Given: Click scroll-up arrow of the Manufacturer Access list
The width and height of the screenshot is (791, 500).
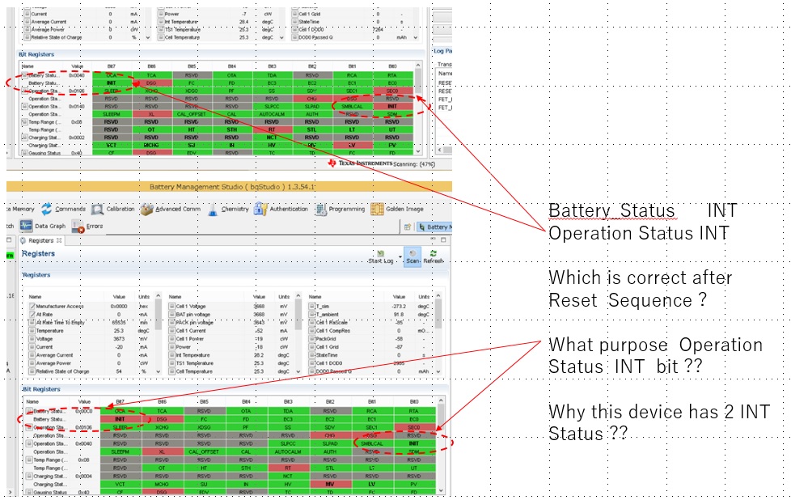Looking at the screenshot, I should coord(159,296).
